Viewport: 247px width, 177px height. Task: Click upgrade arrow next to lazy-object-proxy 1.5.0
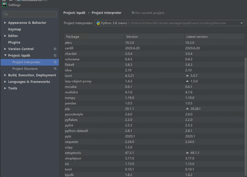(x=187, y=81)
